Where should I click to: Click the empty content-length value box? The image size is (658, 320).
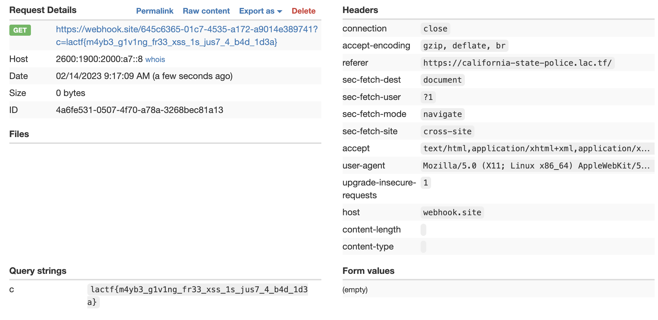click(423, 230)
